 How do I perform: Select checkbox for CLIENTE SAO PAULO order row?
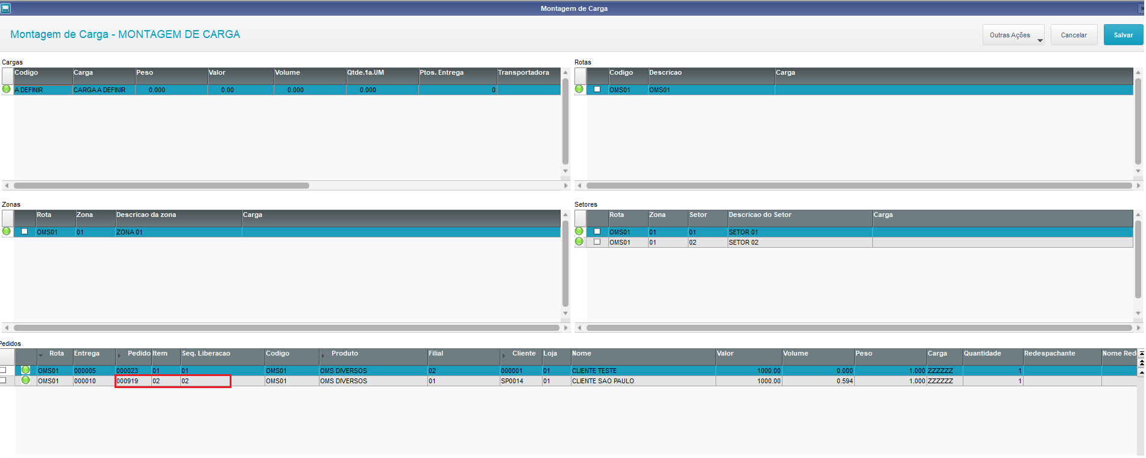3,380
